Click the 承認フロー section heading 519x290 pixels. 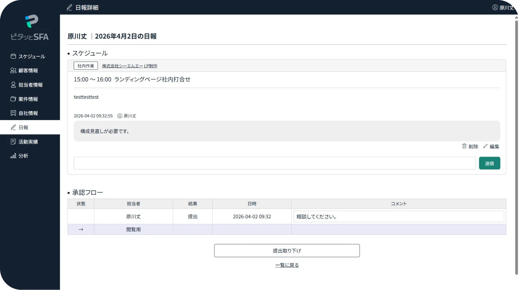click(x=88, y=193)
